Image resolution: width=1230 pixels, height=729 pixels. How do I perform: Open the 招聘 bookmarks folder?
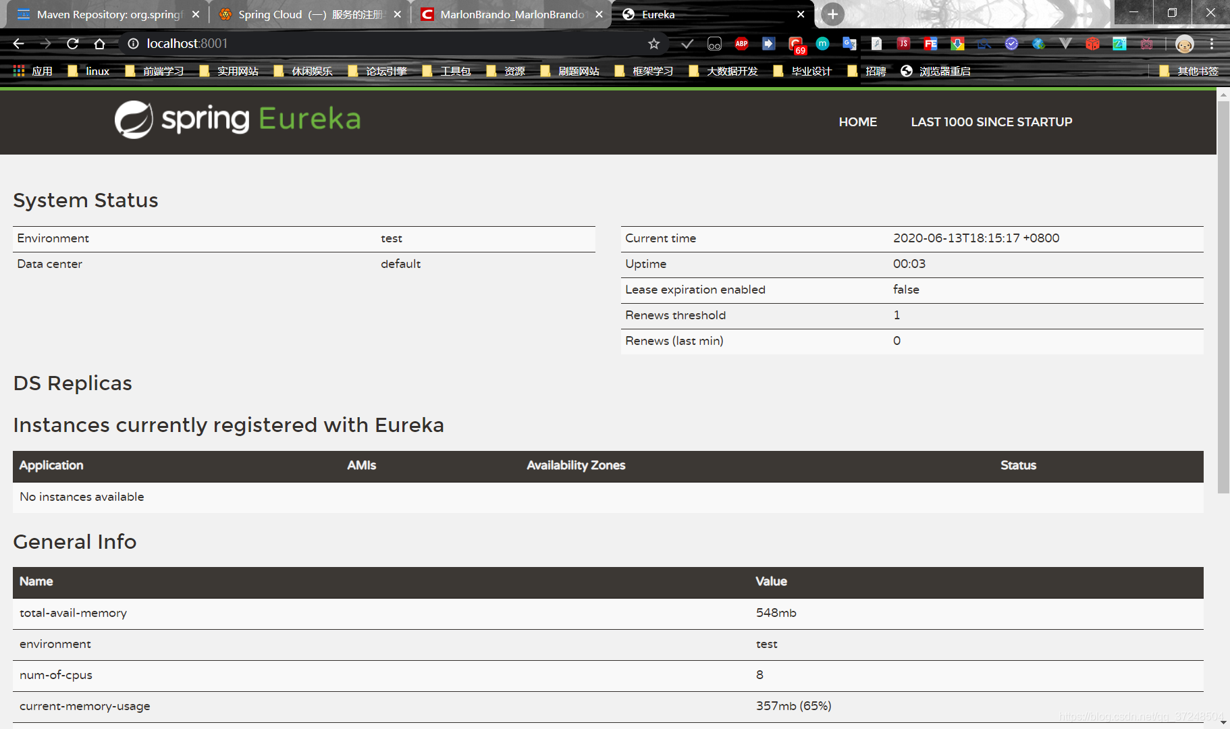867,71
